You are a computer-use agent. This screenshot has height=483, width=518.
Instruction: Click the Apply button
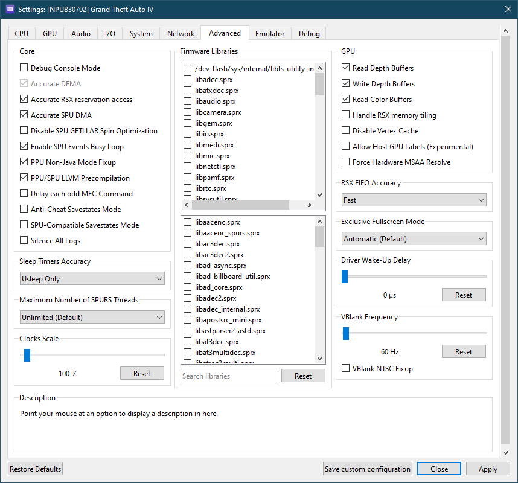488,469
